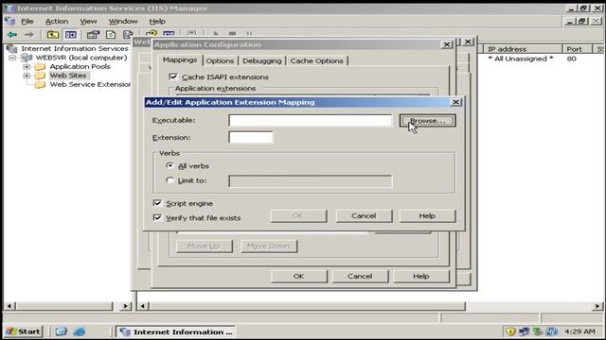This screenshot has height=340, width=606.
Task: Select Web Sites in the tree
Action: click(x=68, y=76)
